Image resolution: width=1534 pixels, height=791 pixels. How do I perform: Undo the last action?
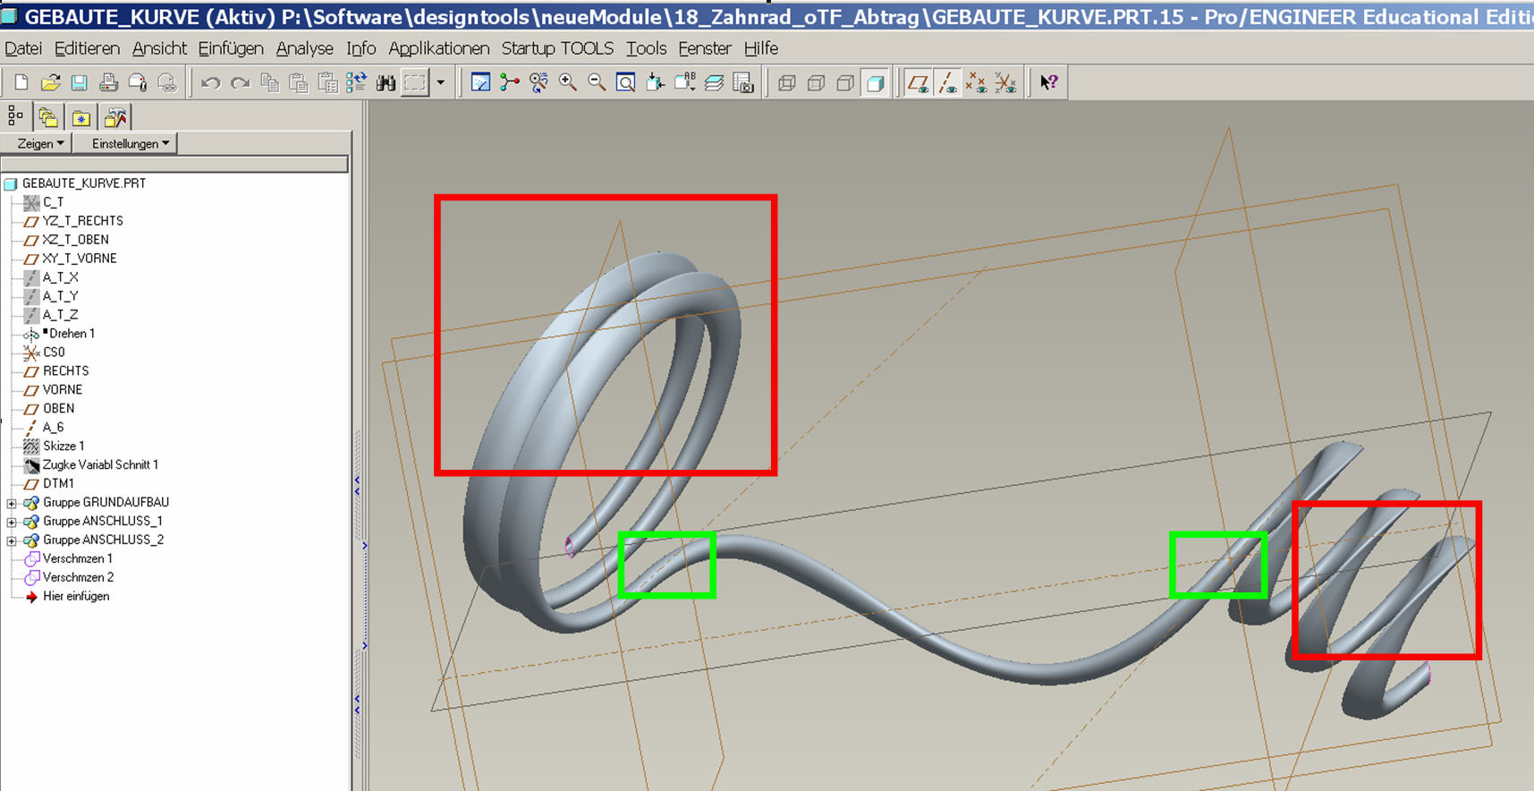pyautogui.click(x=211, y=83)
